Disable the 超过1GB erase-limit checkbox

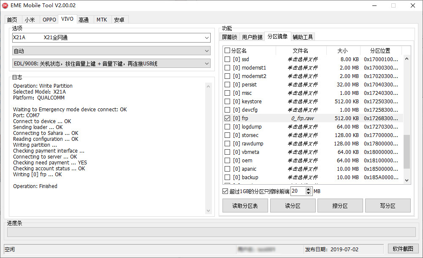225,191
